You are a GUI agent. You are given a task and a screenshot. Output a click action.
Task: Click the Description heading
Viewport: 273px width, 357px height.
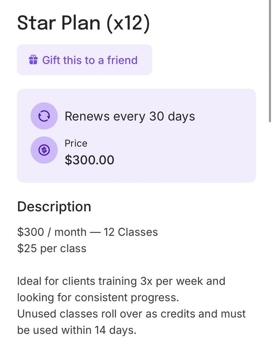tap(54, 207)
